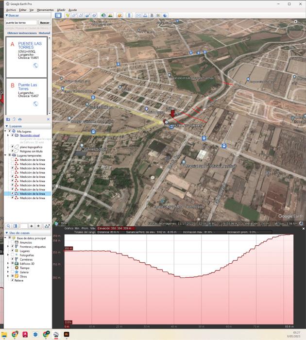The height and width of the screenshot is (340, 306).
Task: Expand Edificios 3D layer group
Action: (8, 263)
